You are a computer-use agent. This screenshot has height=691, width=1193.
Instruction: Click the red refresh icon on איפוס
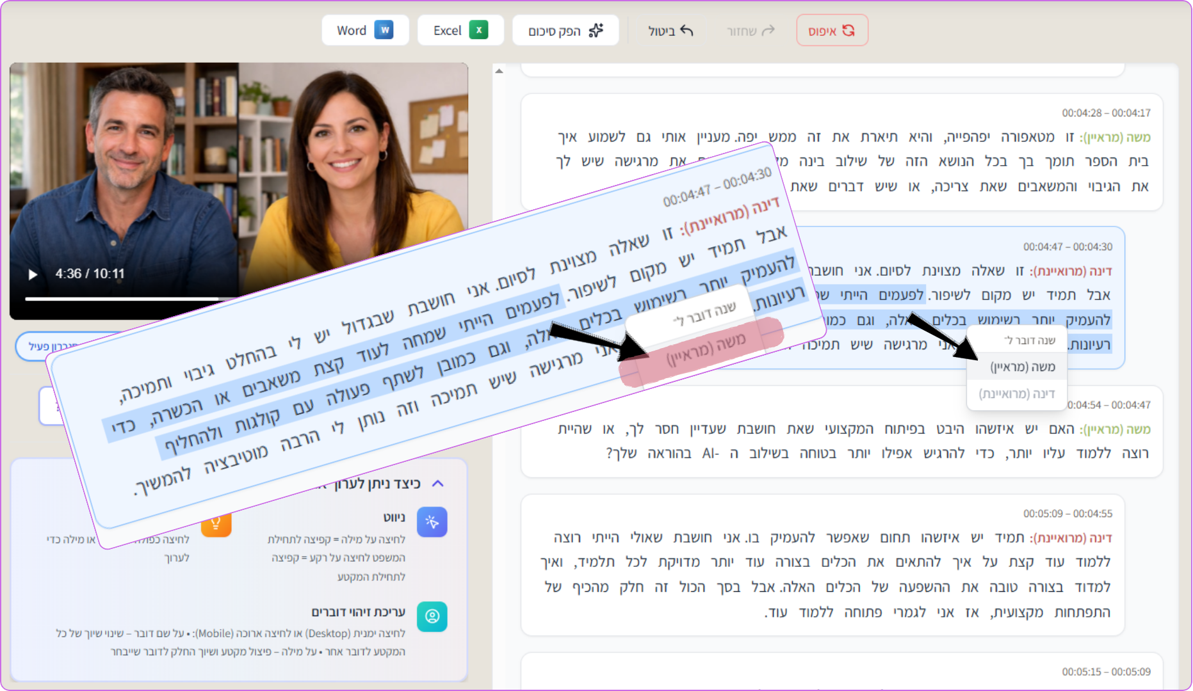pos(850,30)
